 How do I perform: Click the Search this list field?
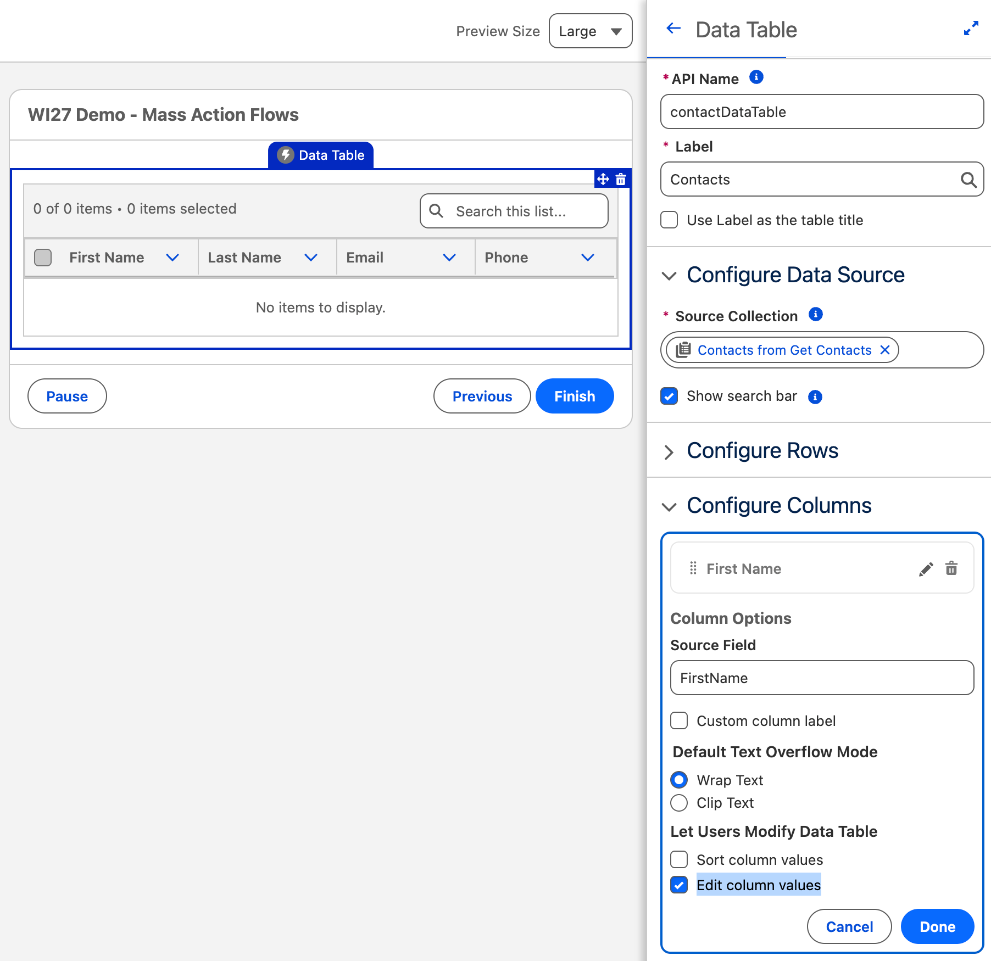pos(514,211)
